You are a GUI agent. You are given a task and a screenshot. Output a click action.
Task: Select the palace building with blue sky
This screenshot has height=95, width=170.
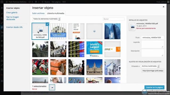click(95, 67)
